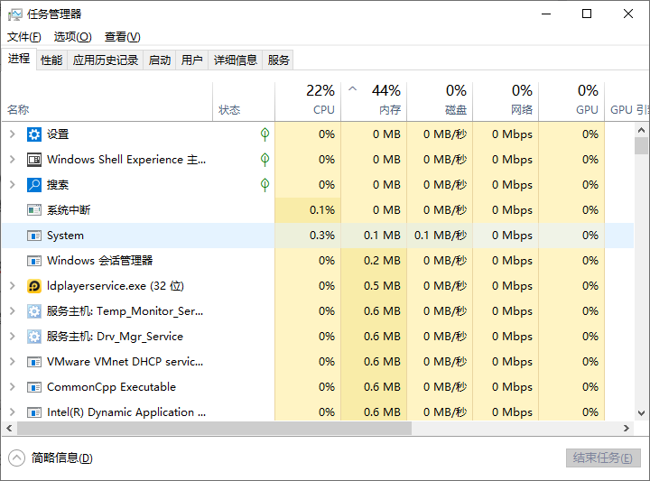Sort by the 名称 column header
The height and width of the screenshot is (481, 650).
tap(107, 102)
